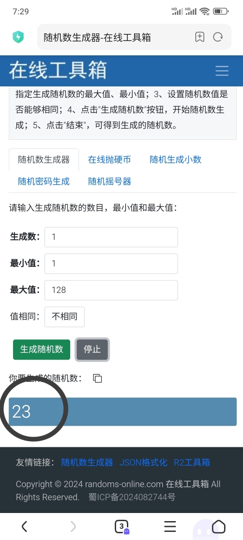
Task: Focus the 最大值 input field
Action: coord(111,290)
